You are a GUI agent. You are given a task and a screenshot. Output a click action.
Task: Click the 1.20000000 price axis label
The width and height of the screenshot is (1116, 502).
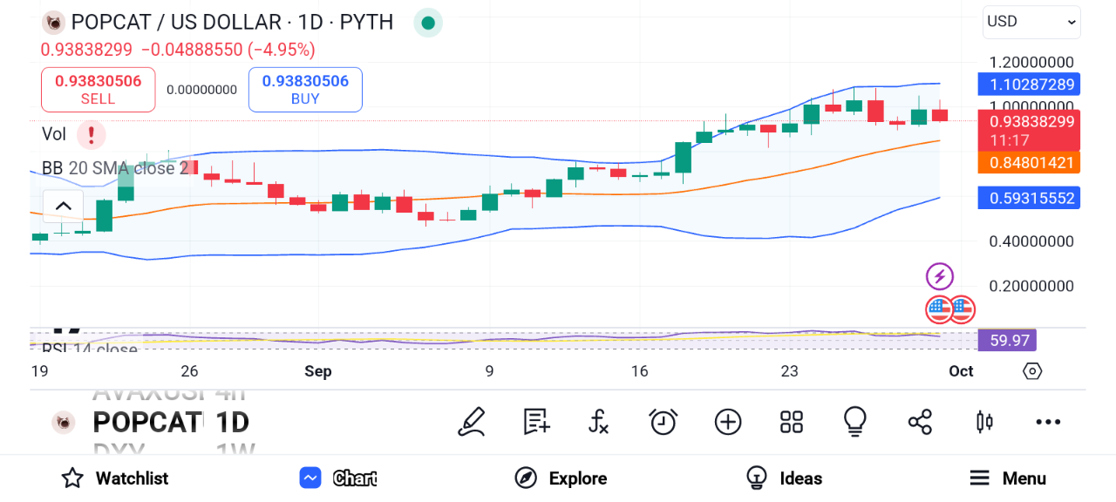1031,63
